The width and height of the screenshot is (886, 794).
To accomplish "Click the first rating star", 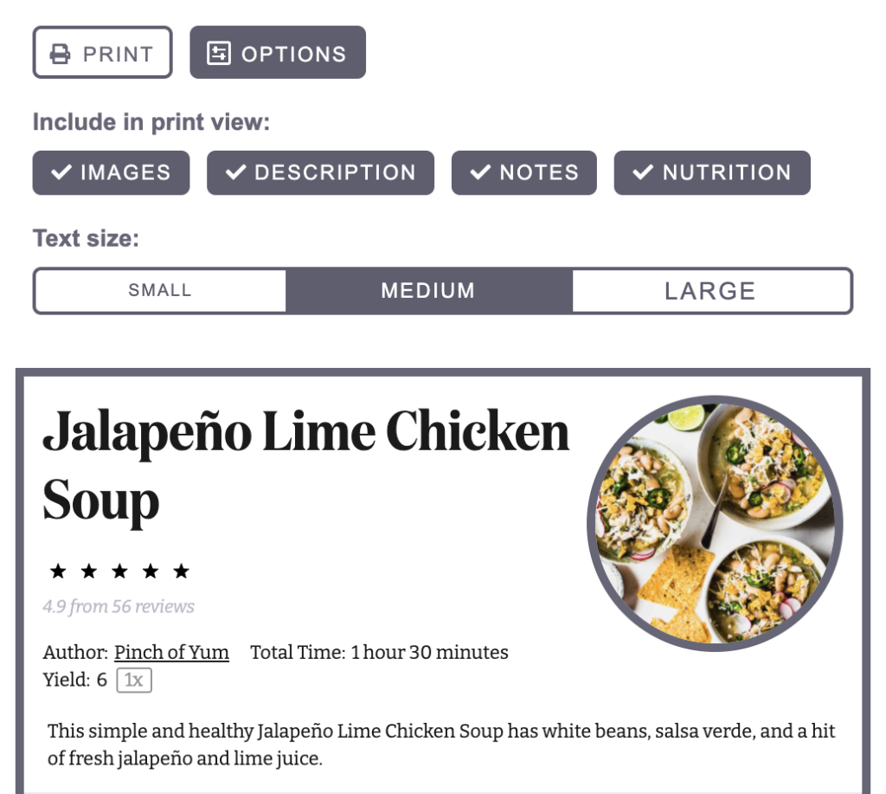I will pos(58,571).
